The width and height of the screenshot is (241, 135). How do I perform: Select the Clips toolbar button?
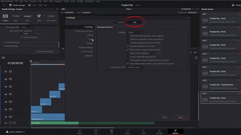43,5
